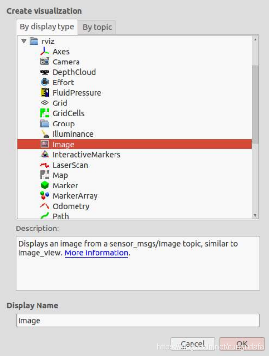
Task: Pick the Map row label
Action: (x=60, y=175)
